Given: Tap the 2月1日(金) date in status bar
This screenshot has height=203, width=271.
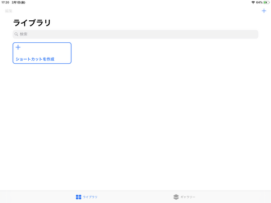Looking at the screenshot, I should point(19,2).
